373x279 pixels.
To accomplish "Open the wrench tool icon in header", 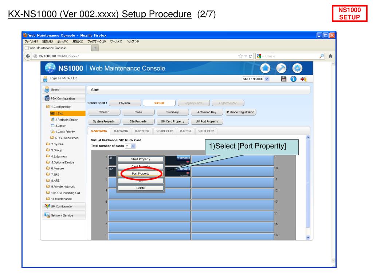I will pyautogui.click(x=281, y=68).
